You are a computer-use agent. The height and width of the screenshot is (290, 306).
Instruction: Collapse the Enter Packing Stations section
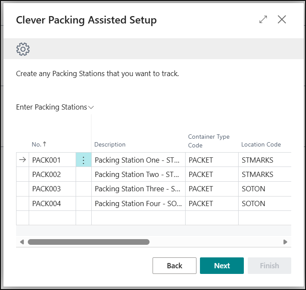click(55, 107)
